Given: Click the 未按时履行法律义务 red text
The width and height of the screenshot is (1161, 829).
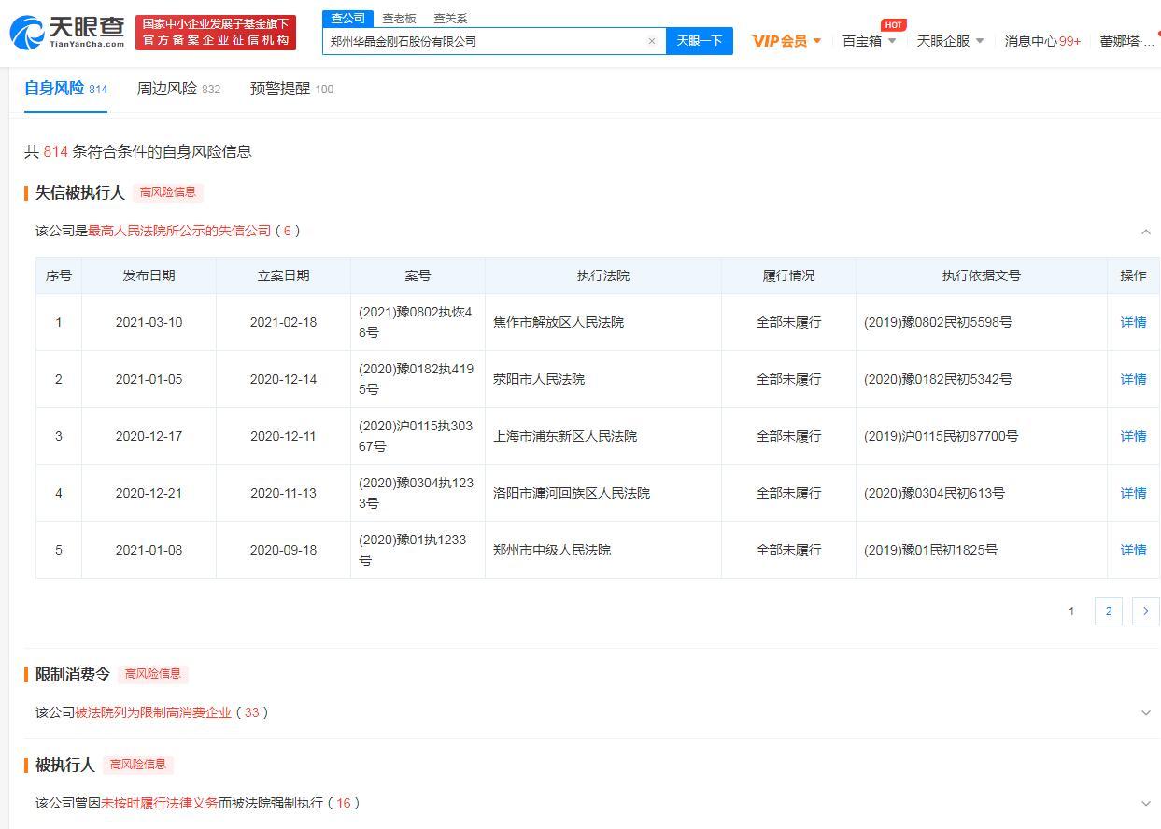Looking at the screenshot, I should point(160,803).
